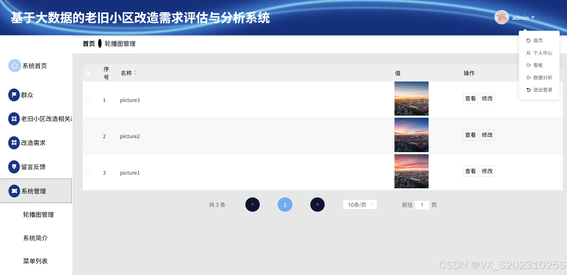Screen dimensions: 567x275
Task: Go to previous page with < button
Action: [x=252, y=205]
